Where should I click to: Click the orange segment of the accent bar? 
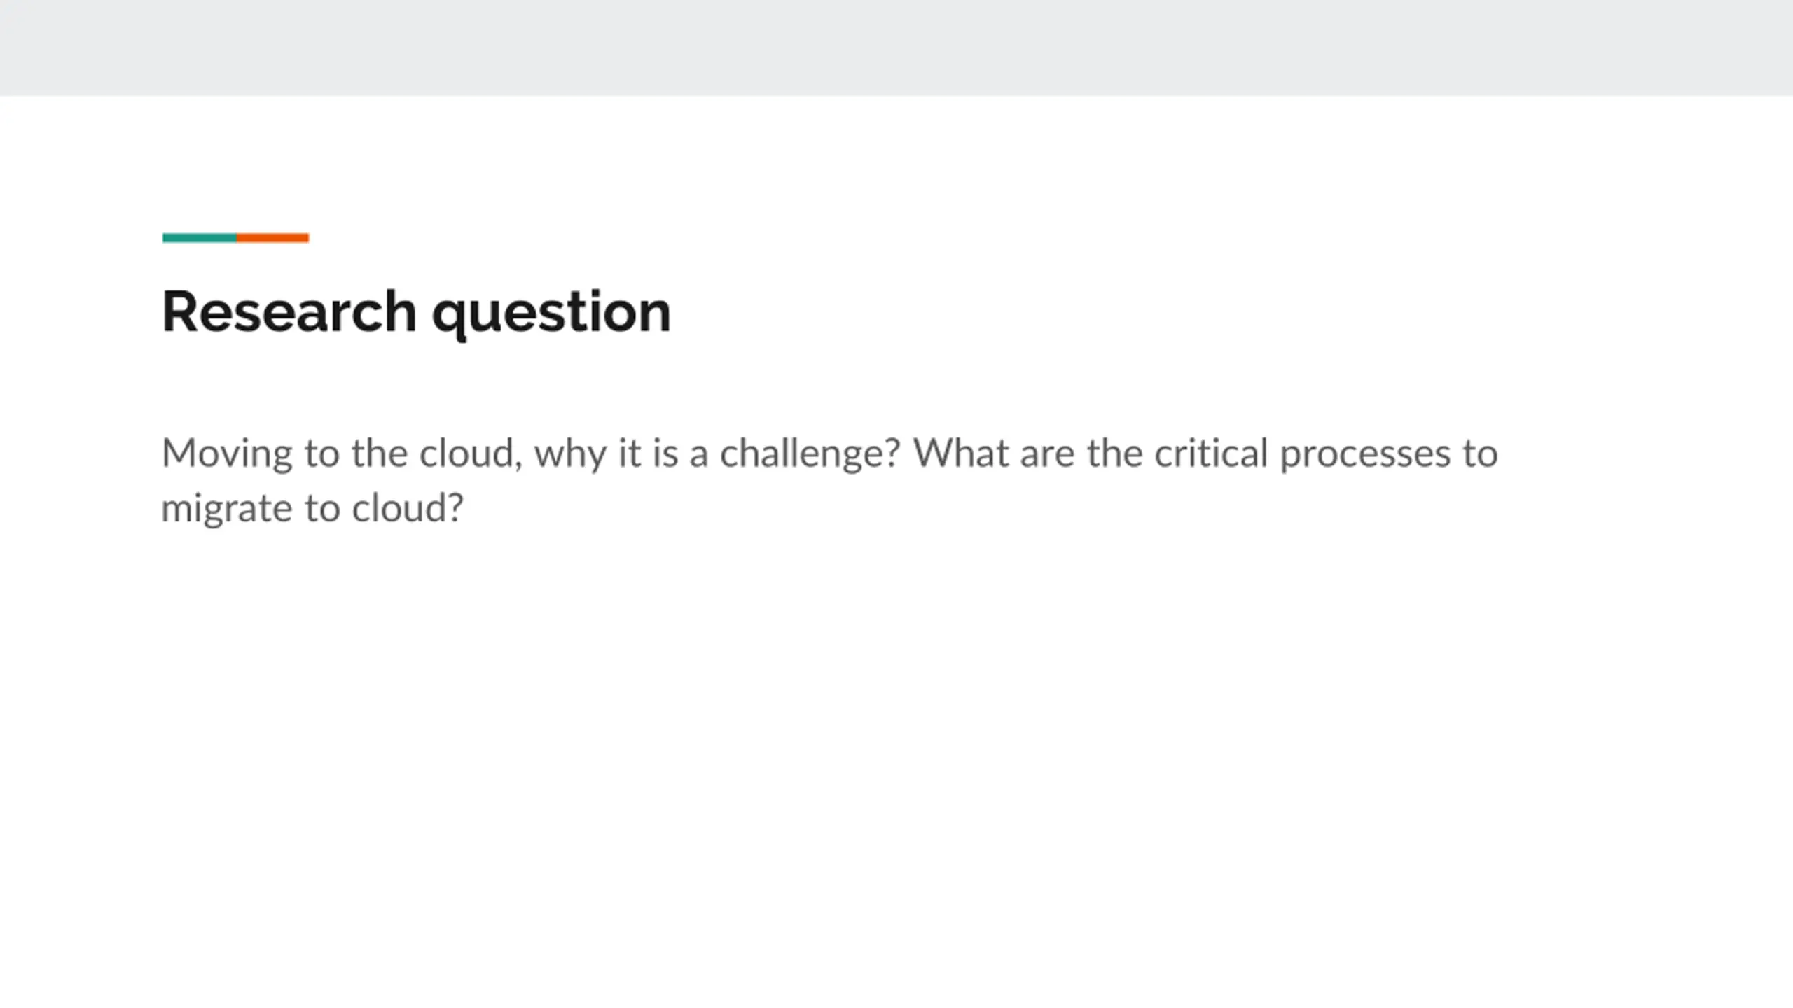[x=272, y=238]
